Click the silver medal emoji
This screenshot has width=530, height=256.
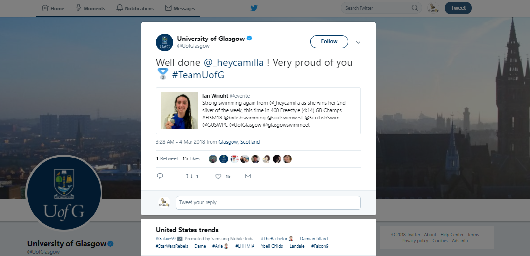pyautogui.click(x=163, y=74)
